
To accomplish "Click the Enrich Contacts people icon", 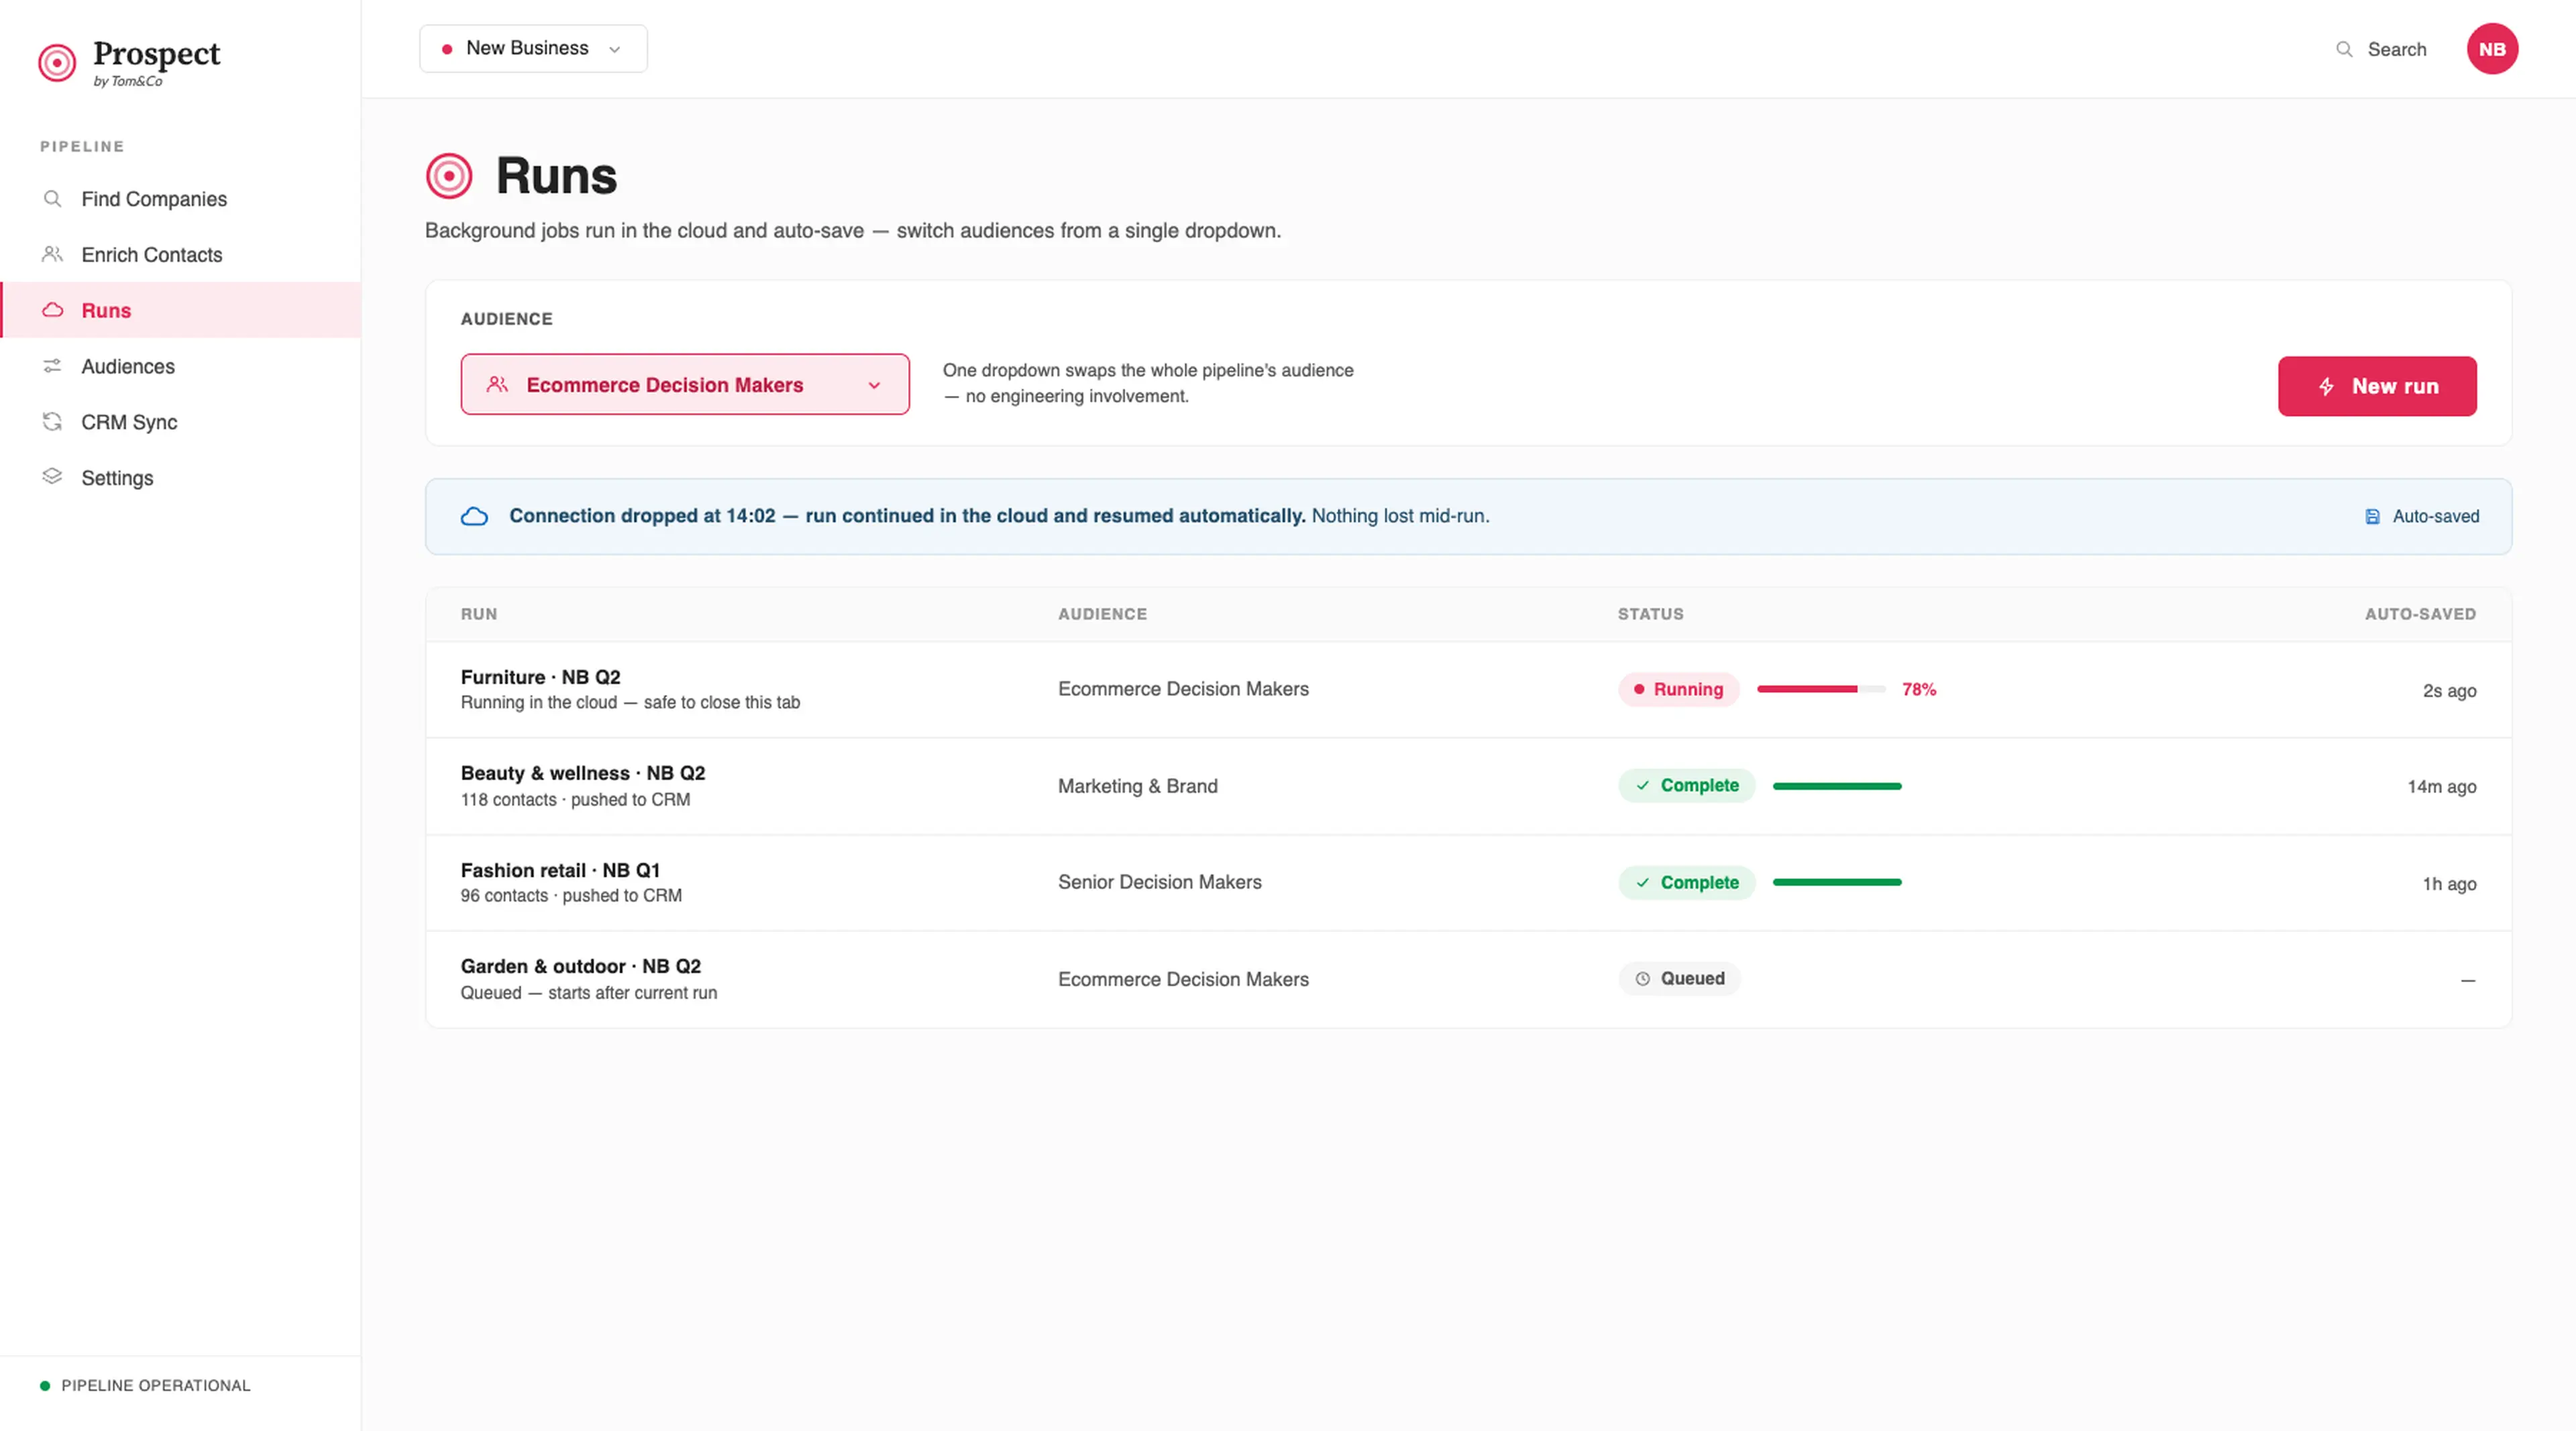I will [53, 254].
